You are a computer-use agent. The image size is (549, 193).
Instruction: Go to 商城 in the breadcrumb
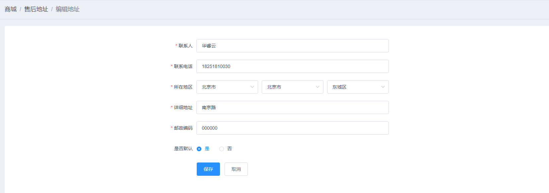(11, 9)
